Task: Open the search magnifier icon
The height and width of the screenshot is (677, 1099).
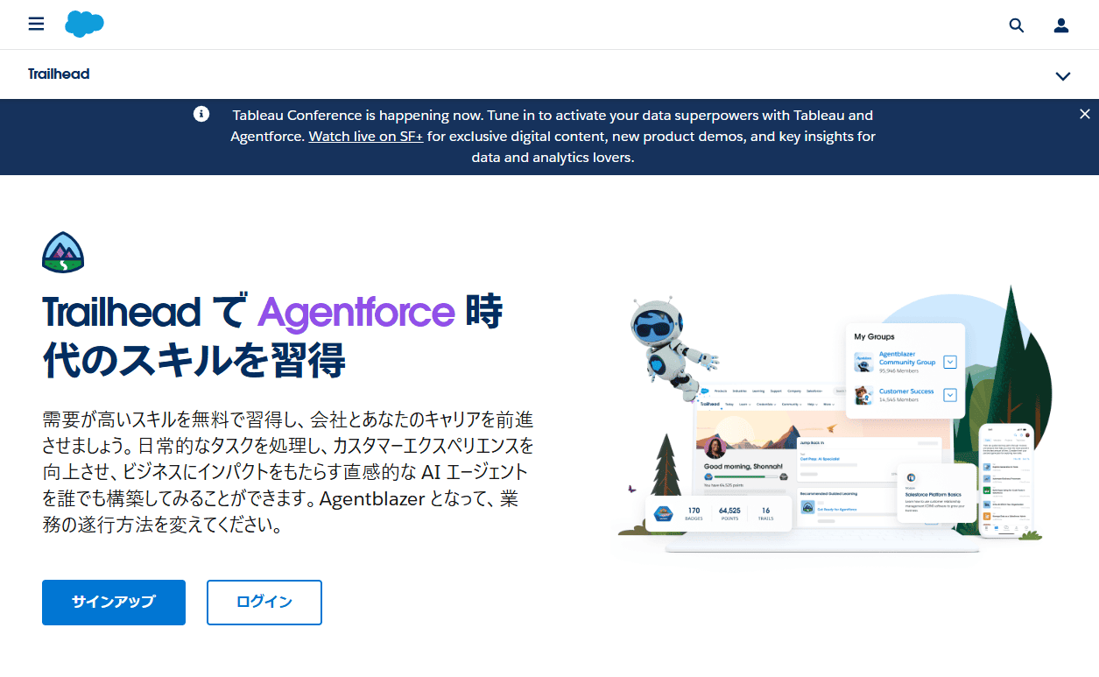Action: [1017, 25]
